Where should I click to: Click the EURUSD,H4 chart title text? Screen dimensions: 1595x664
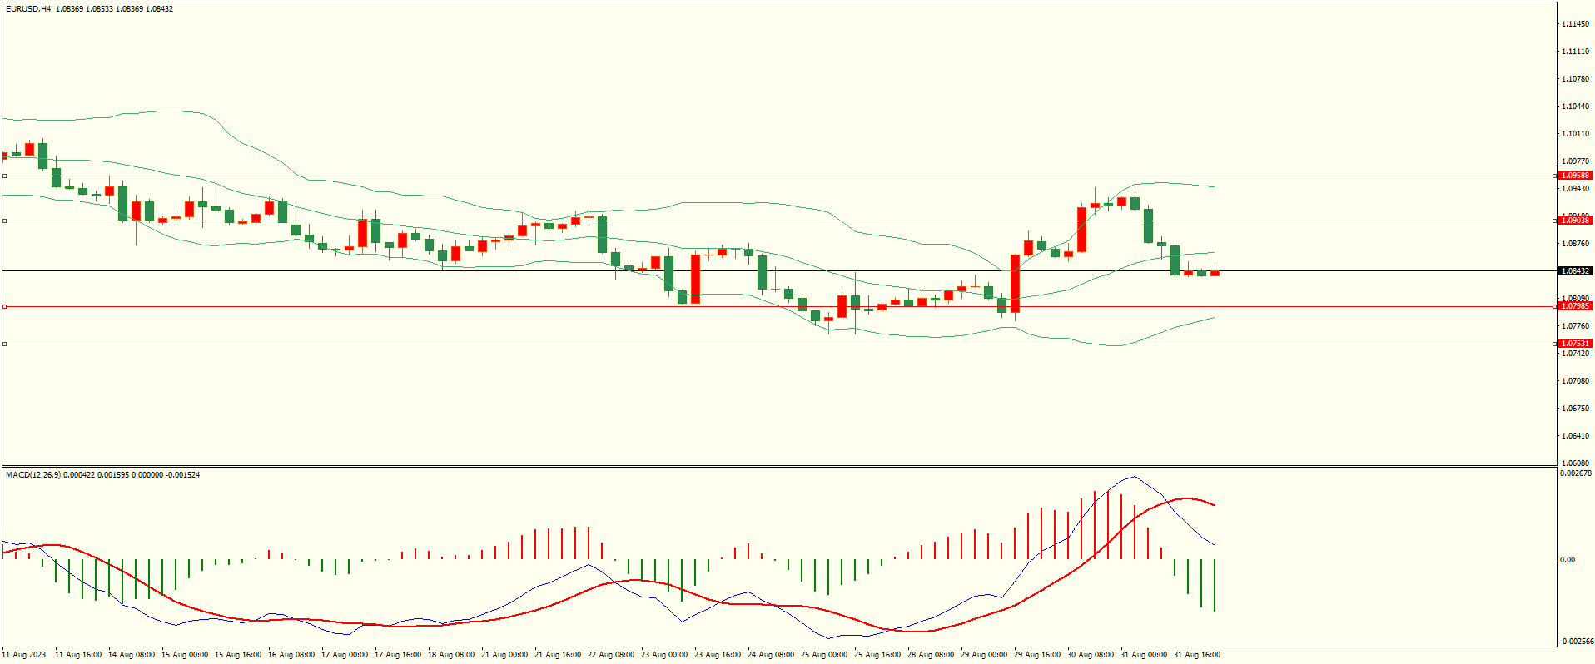pyautogui.click(x=28, y=9)
